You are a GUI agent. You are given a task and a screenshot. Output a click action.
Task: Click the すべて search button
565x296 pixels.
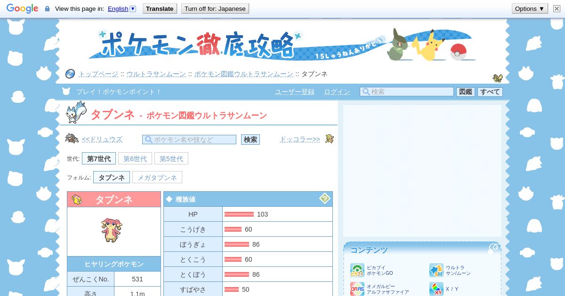click(x=490, y=92)
